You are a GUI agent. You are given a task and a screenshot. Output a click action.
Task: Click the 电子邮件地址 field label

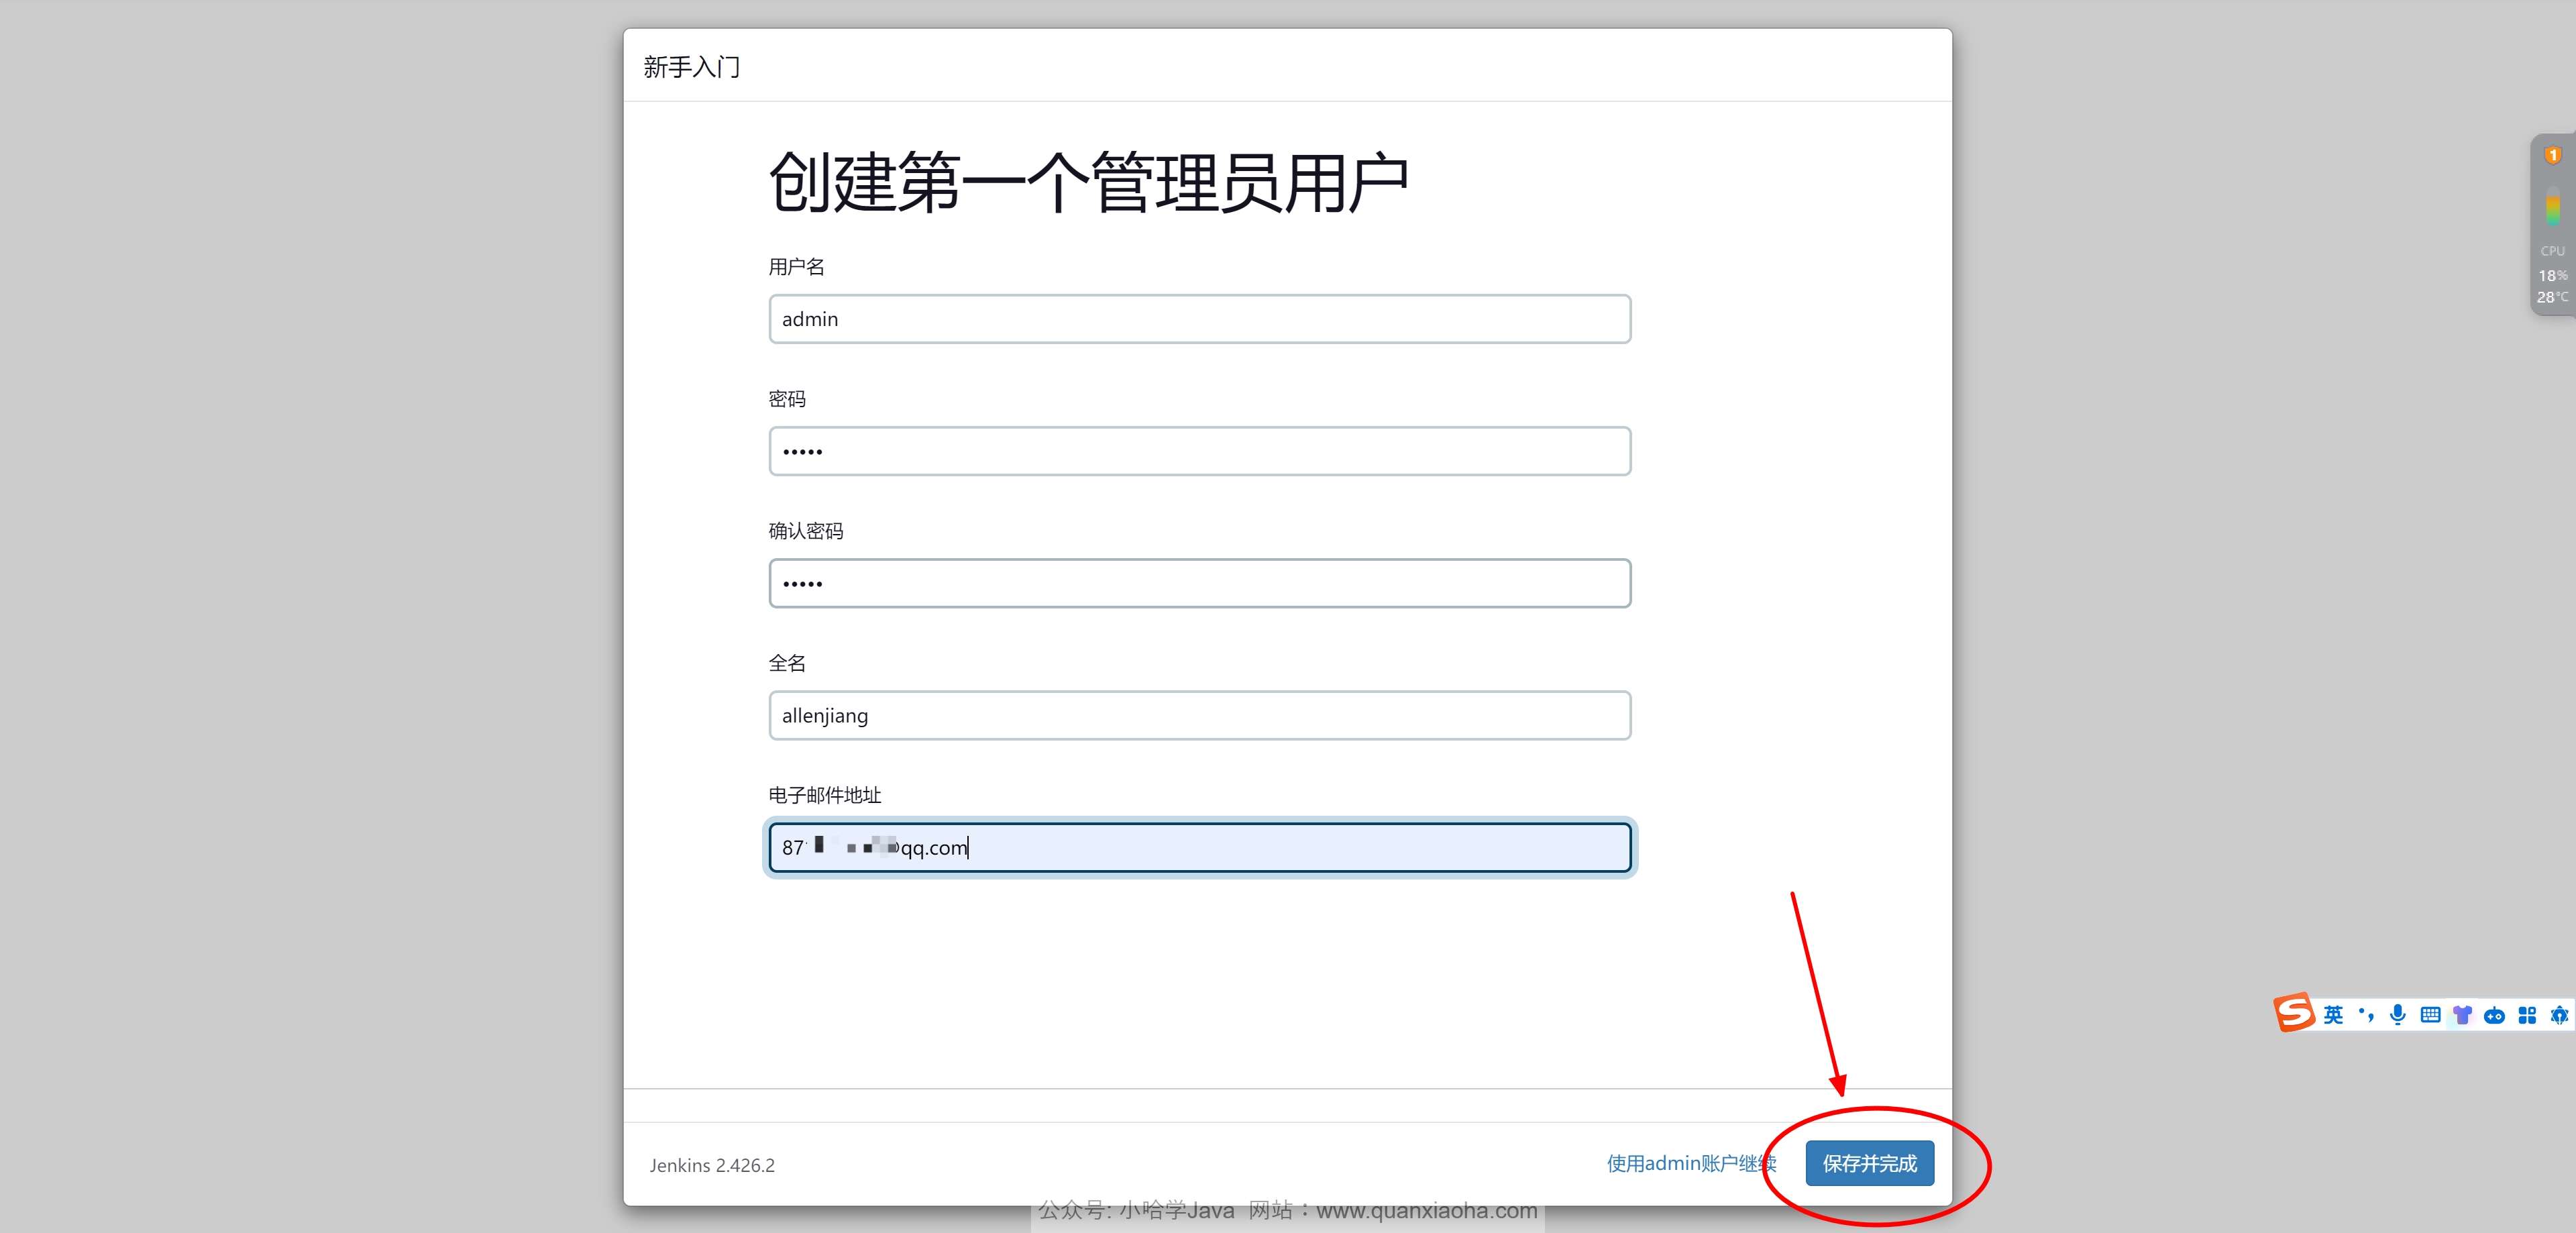coord(825,795)
